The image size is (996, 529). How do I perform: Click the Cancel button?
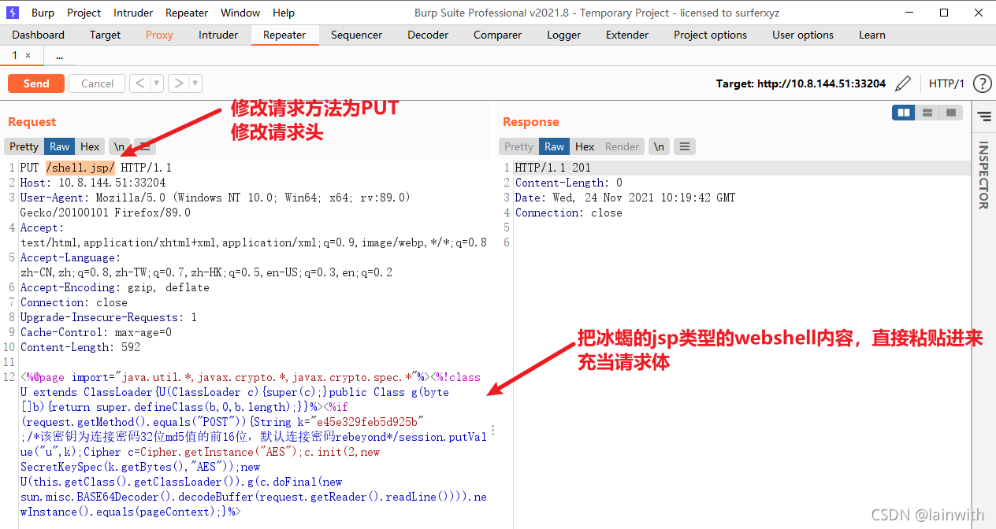pyautogui.click(x=97, y=83)
